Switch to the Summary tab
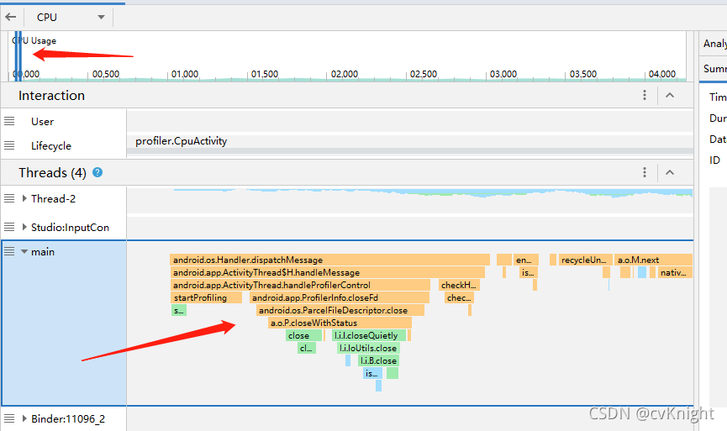Image resolution: width=727 pixels, height=431 pixels. click(x=714, y=69)
